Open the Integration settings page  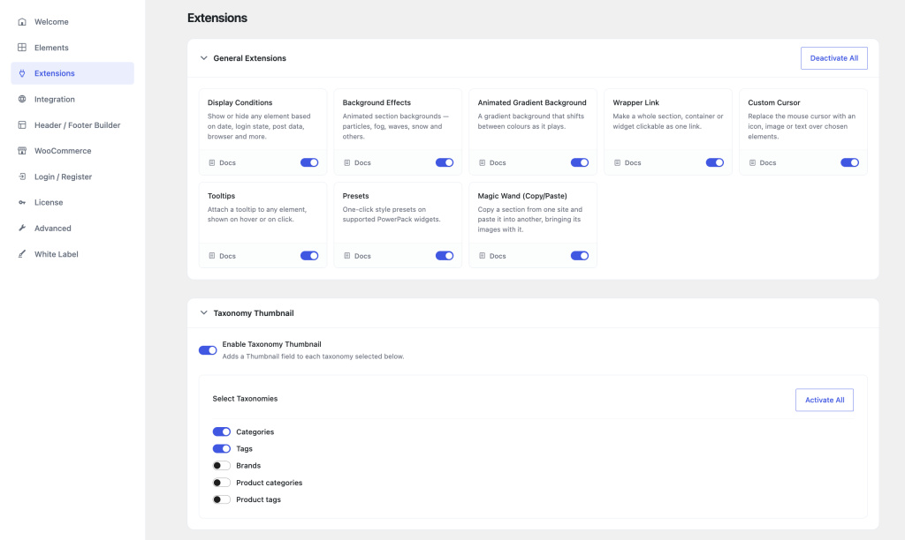click(72, 99)
